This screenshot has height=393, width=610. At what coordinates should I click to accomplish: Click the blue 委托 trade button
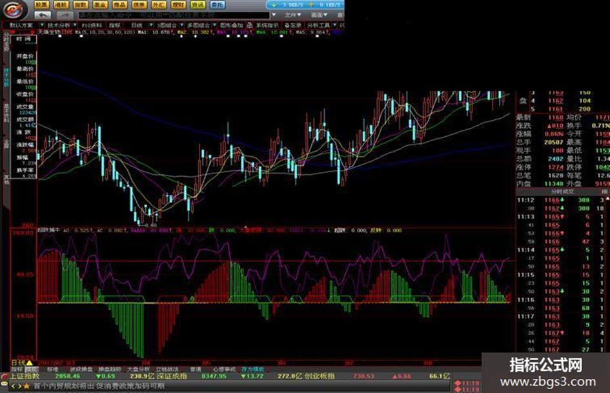[218, 5]
